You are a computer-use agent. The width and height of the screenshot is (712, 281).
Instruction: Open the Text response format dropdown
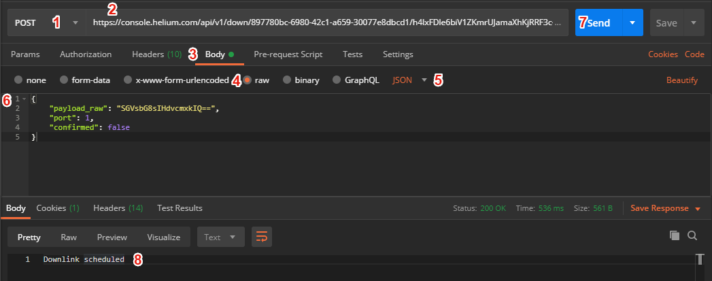tap(220, 237)
